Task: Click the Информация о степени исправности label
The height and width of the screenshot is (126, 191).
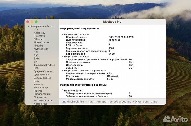Action: (84, 71)
